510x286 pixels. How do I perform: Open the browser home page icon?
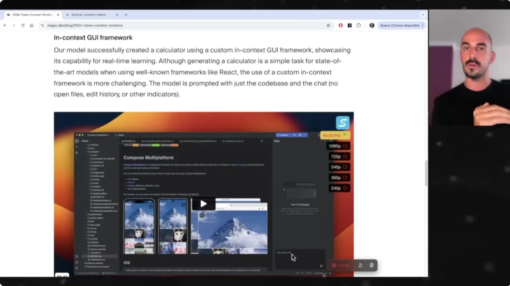31,25
